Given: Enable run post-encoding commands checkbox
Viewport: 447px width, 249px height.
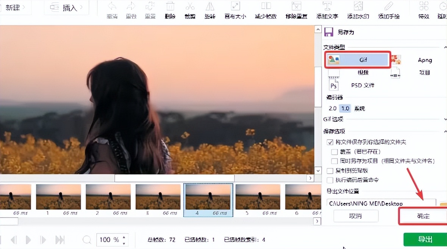Looking at the screenshot, I should (330, 180).
